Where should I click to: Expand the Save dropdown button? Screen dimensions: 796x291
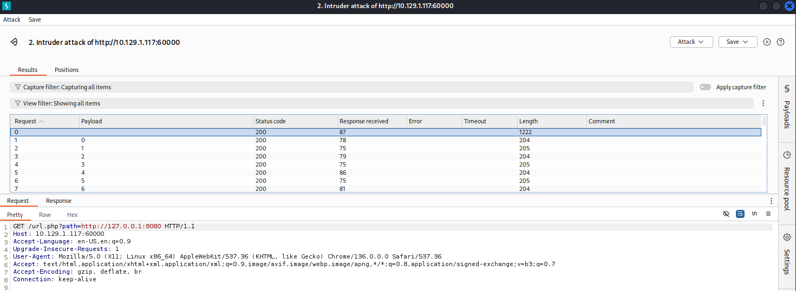click(x=738, y=42)
